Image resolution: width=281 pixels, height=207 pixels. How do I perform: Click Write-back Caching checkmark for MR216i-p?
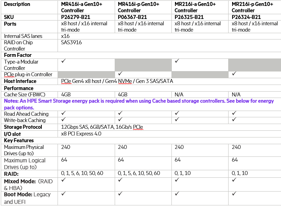tap(234, 119)
